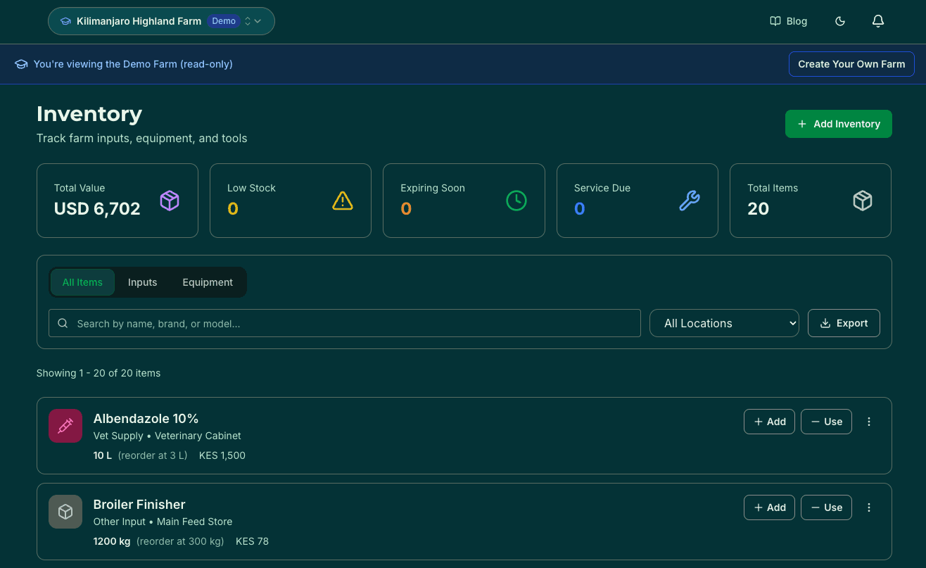Click the package icon on Broiler Finisher
This screenshot has width=926, height=568.
point(65,512)
